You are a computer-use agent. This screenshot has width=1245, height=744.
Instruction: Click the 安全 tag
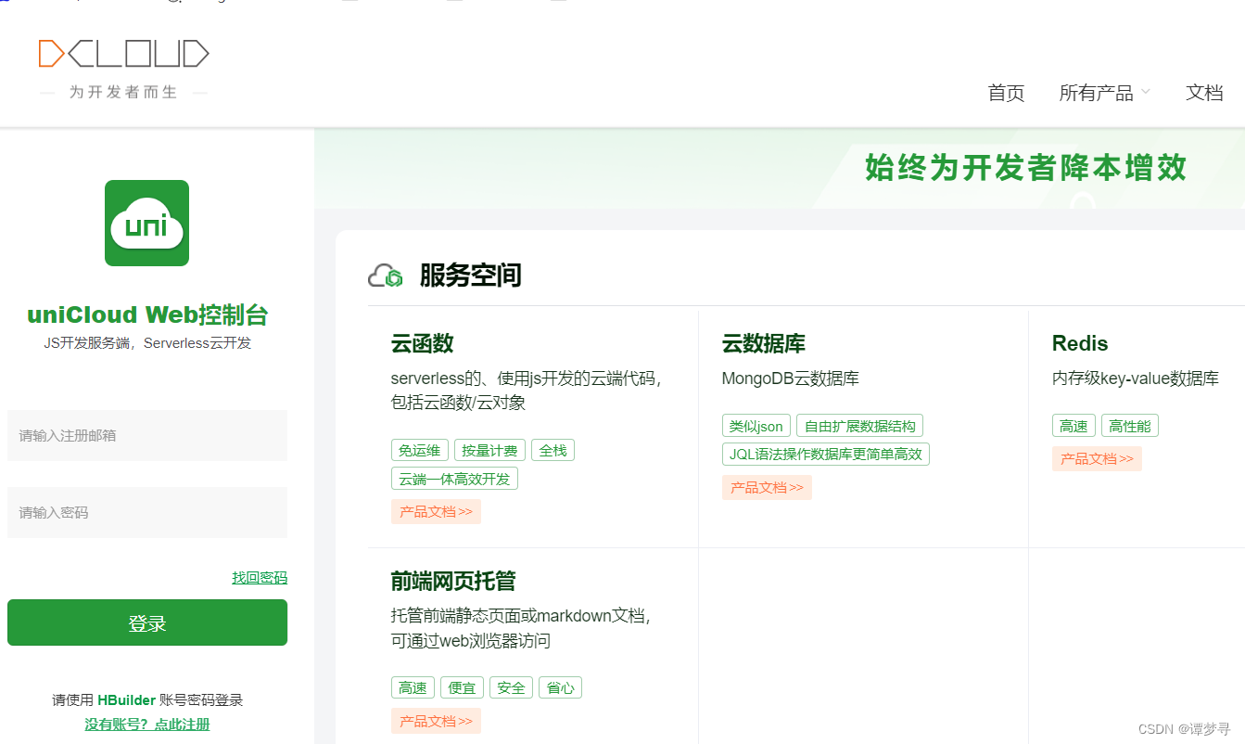511,687
